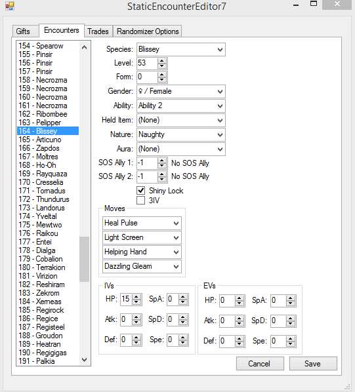Close the StaticEncounterEditor7 window
The height and width of the screenshot is (392, 355).
click(x=337, y=5)
